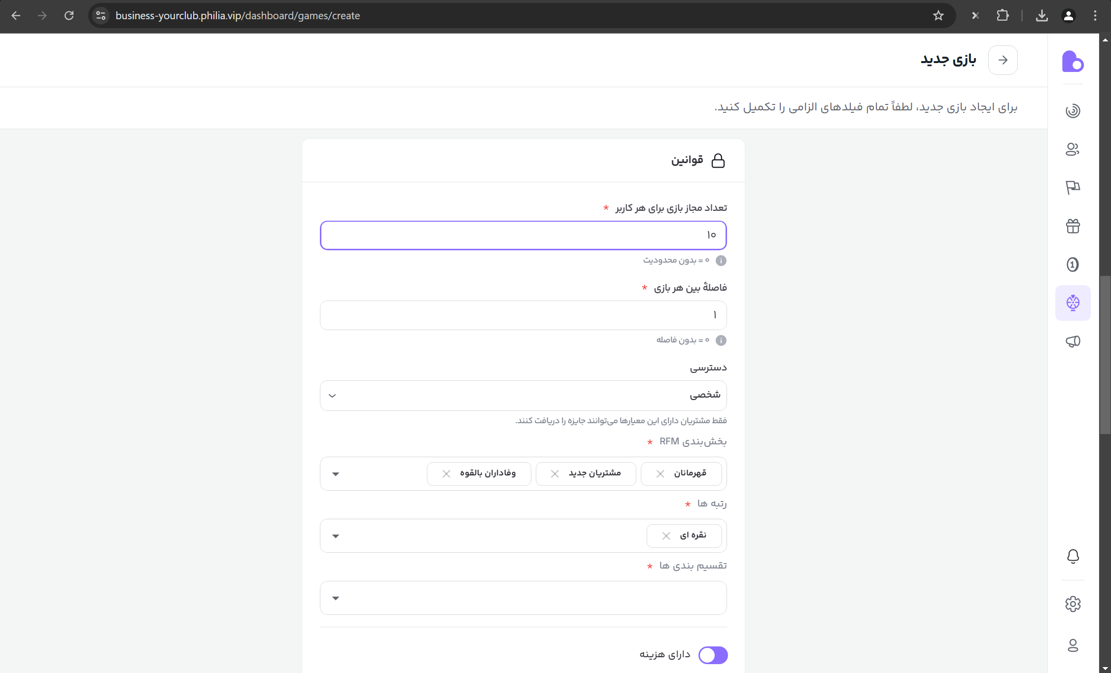The image size is (1111, 673).
Task: Open the دسترسی access dropdown
Action: [523, 395]
